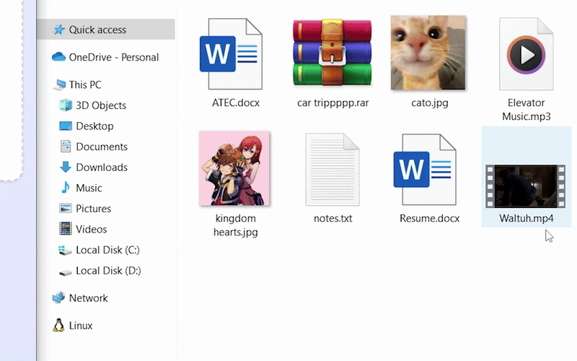Open the Music library in sidebar
This screenshot has width=577, height=361.
point(89,188)
